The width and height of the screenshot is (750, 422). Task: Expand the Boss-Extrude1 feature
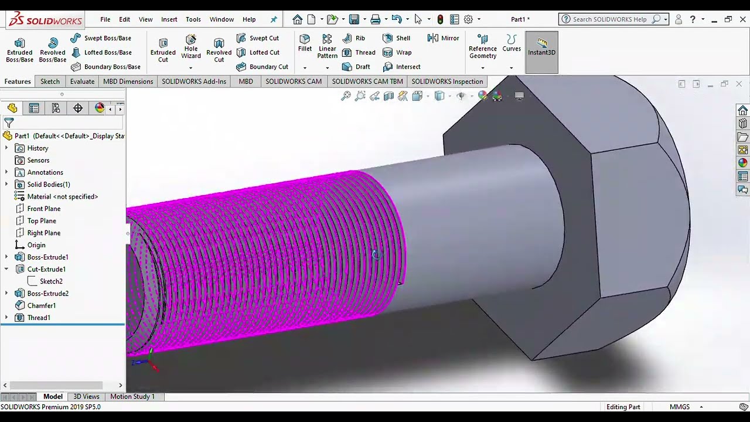6,257
